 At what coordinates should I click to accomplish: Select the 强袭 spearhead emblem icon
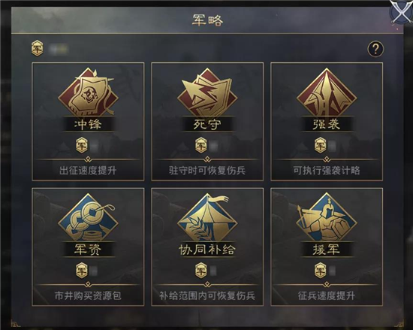click(327, 92)
